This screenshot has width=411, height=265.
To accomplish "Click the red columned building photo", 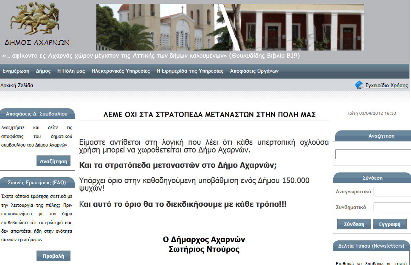I will point(297,27).
